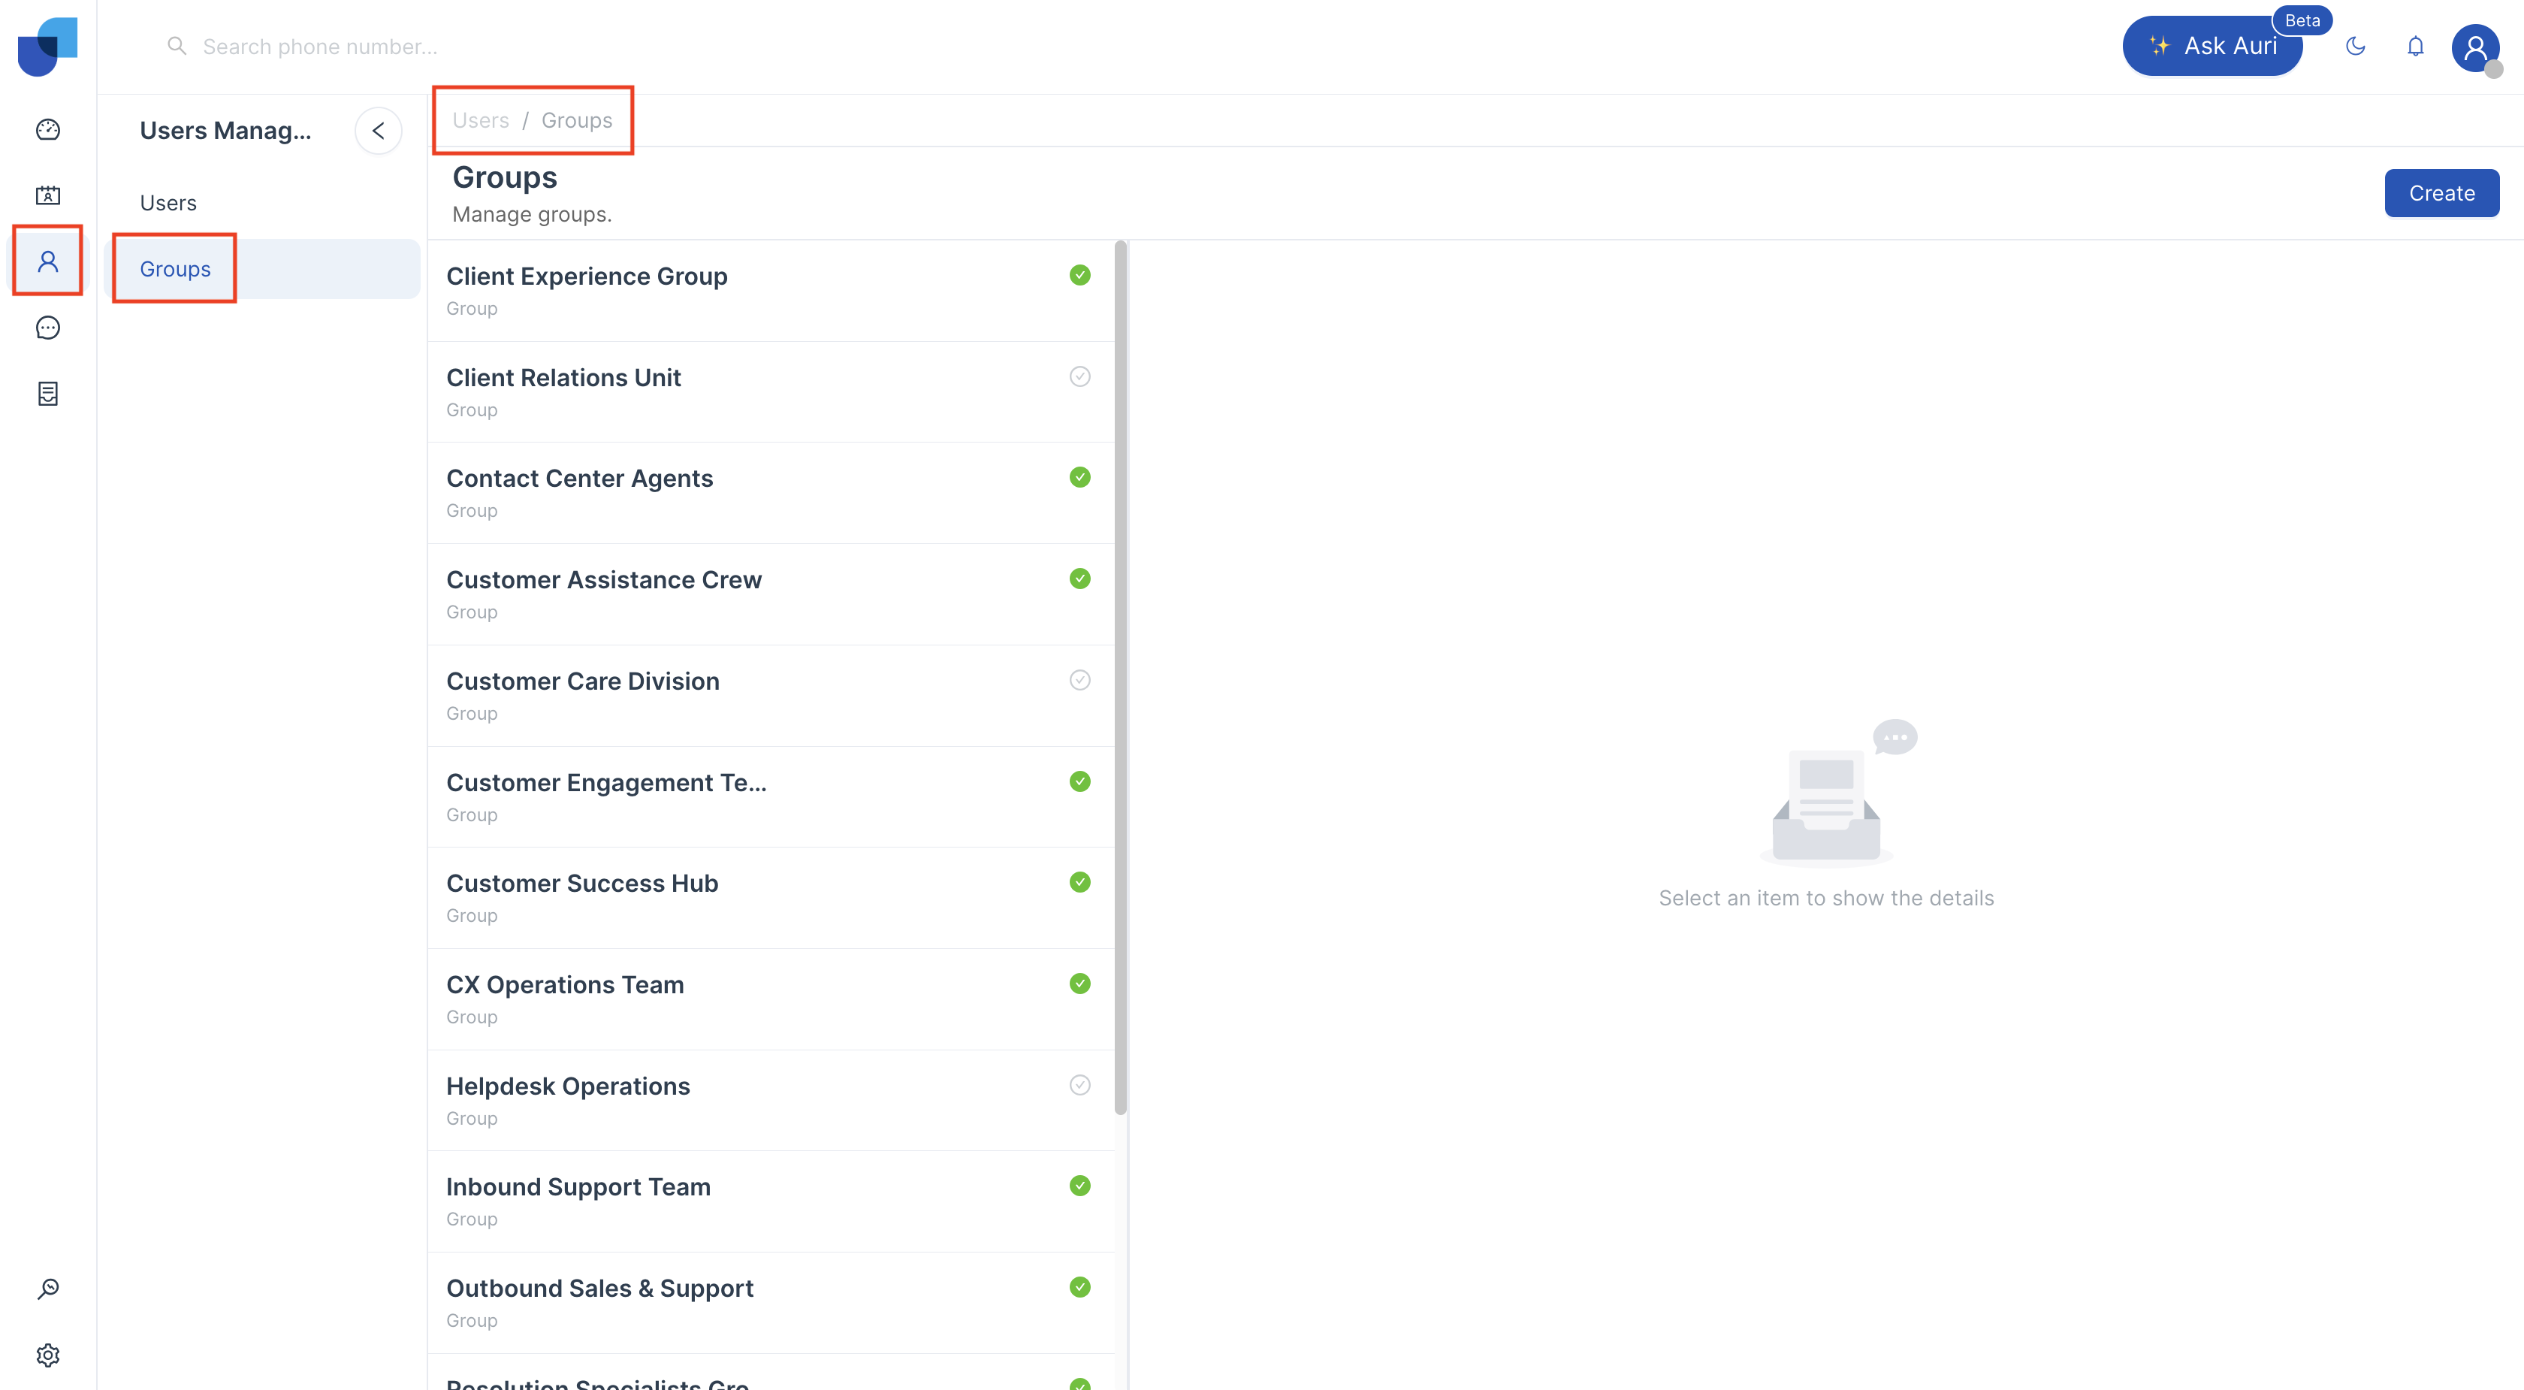Focus the Search phone number field
The image size is (2524, 1390).
tap(321, 46)
